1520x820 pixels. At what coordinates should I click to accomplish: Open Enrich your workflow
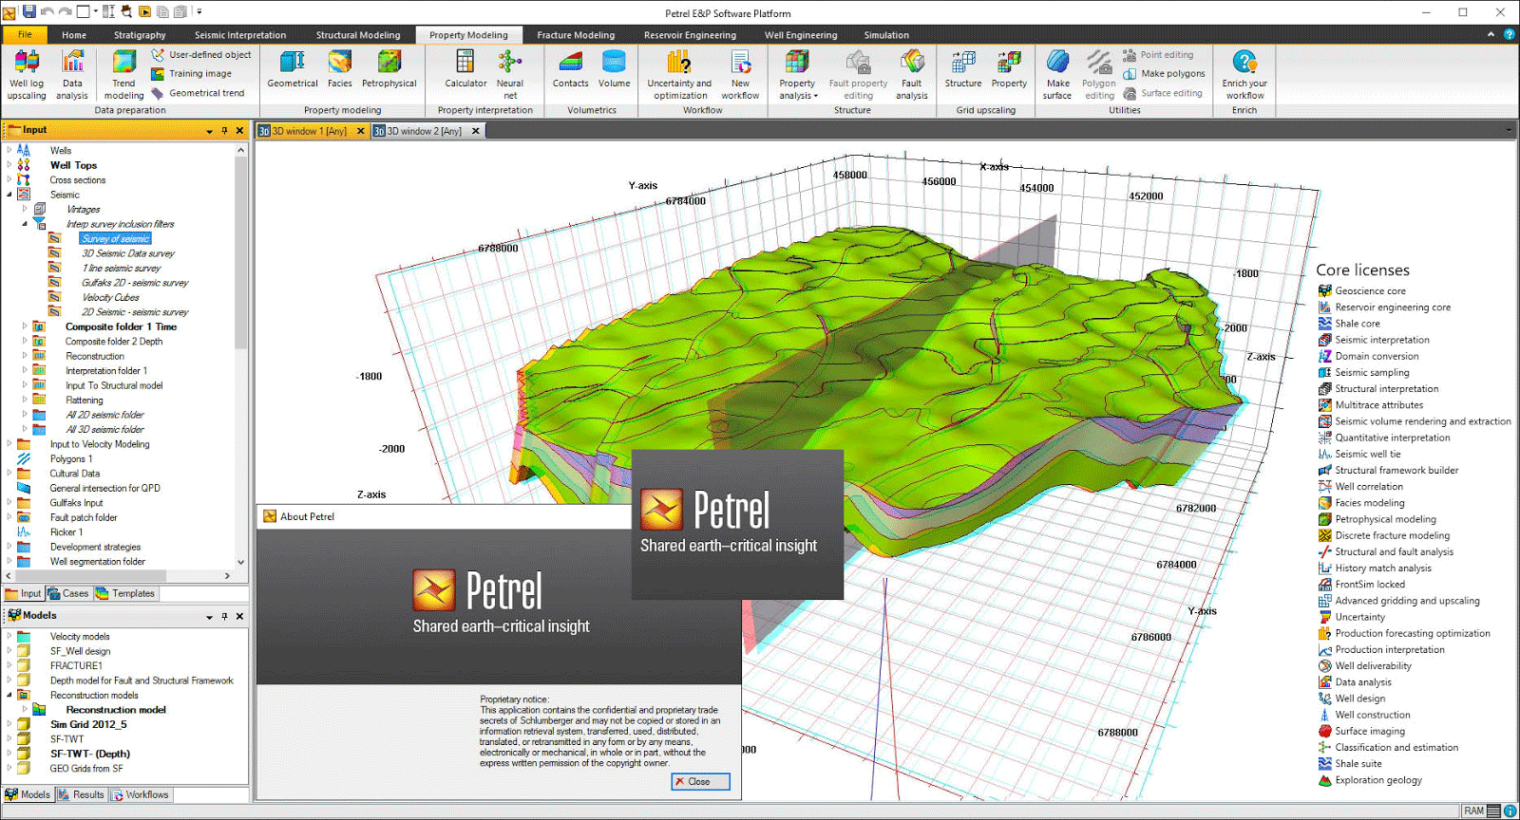tap(1244, 75)
